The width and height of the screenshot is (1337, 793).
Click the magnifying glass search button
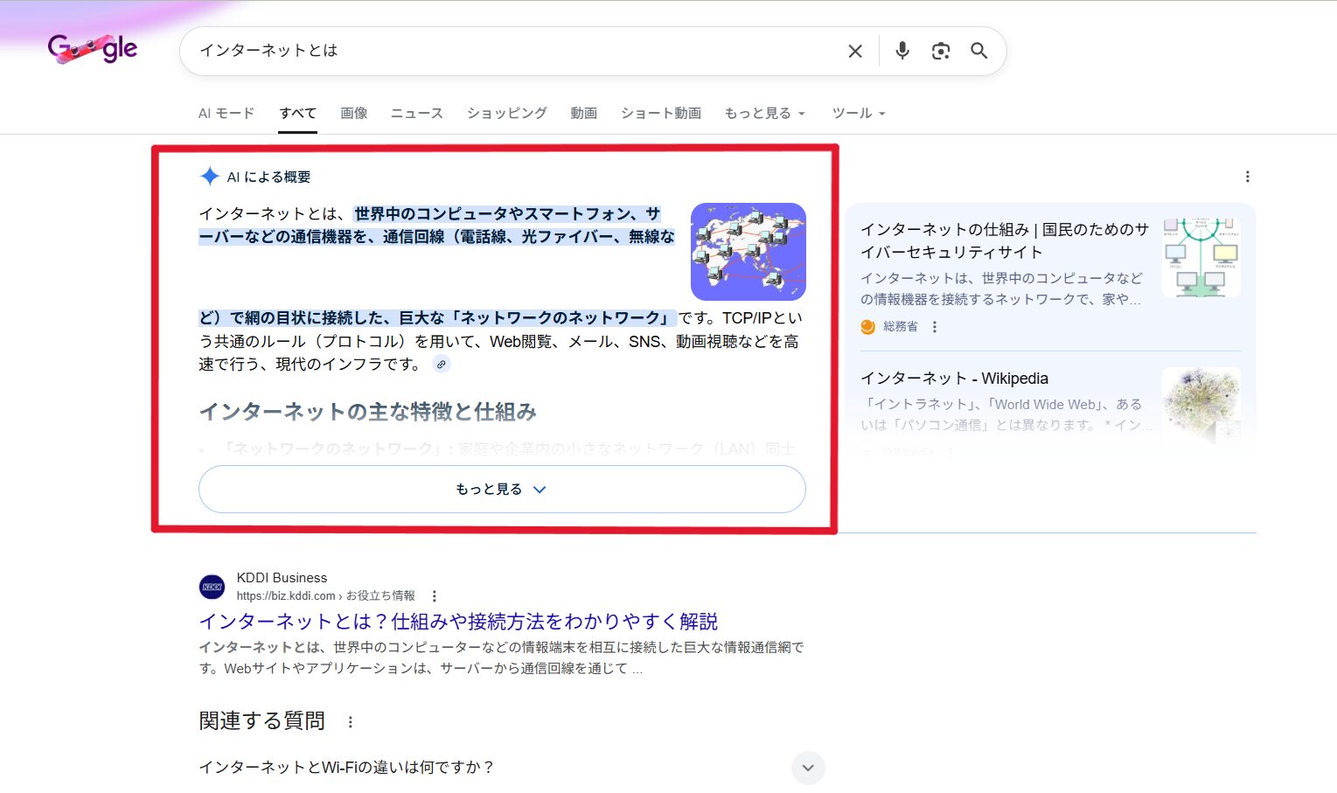coord(979,52)
